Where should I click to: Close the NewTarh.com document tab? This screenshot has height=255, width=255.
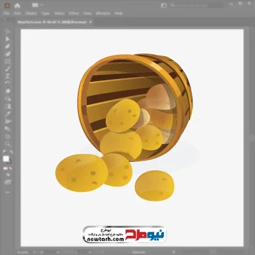(91, 22)
